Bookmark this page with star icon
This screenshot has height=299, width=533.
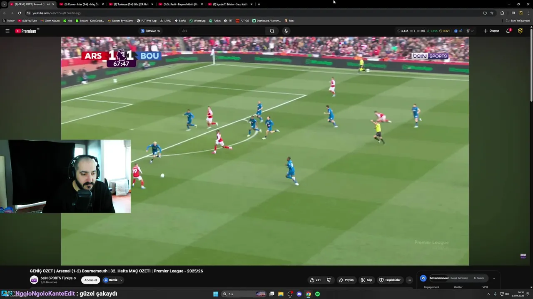(x=492, y=13)
